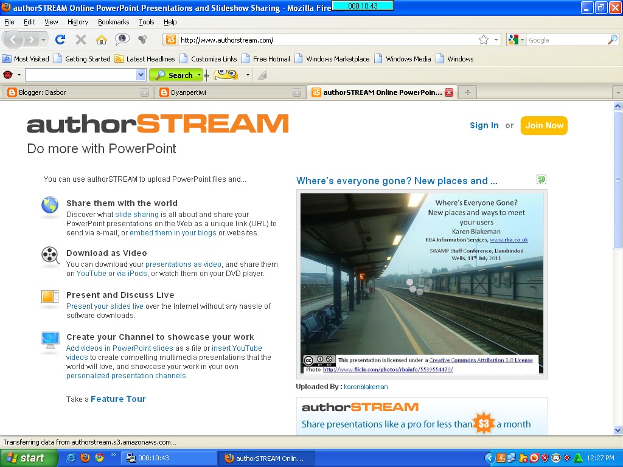Click the authorSTREAM site icon in address bar
623x467 pixels.
point(170,40)
